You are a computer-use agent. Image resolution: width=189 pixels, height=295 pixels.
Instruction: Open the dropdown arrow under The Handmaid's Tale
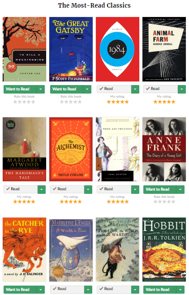point(42,189)
